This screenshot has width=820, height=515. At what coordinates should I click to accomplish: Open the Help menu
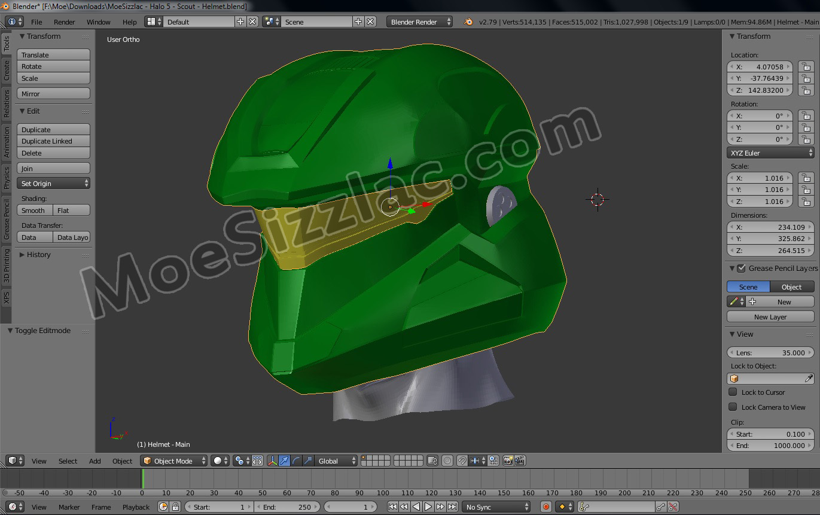coord(130,22)
